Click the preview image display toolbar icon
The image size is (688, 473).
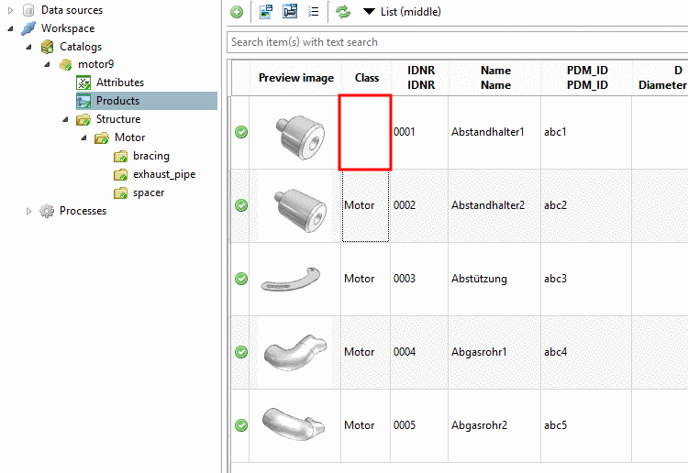pyautogui.click(x=266, y=12)
